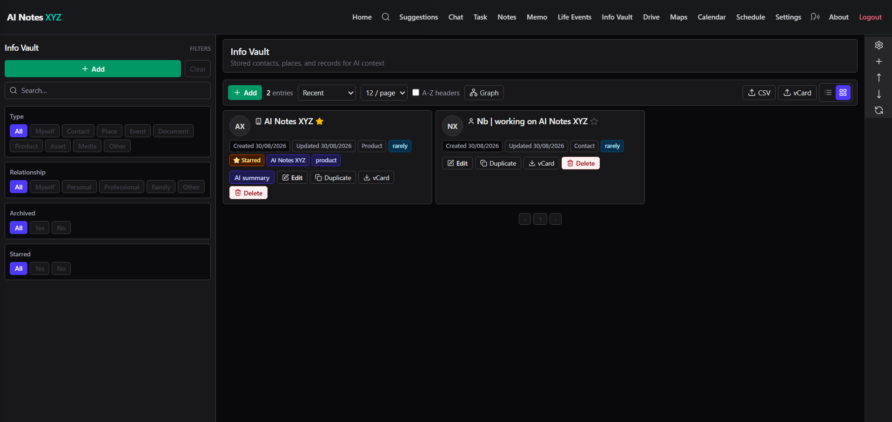The image size is (892, 422).
Task: Toggle the A-Z headers checkbox
Action: pyautogui.click(x=416, y=93)
